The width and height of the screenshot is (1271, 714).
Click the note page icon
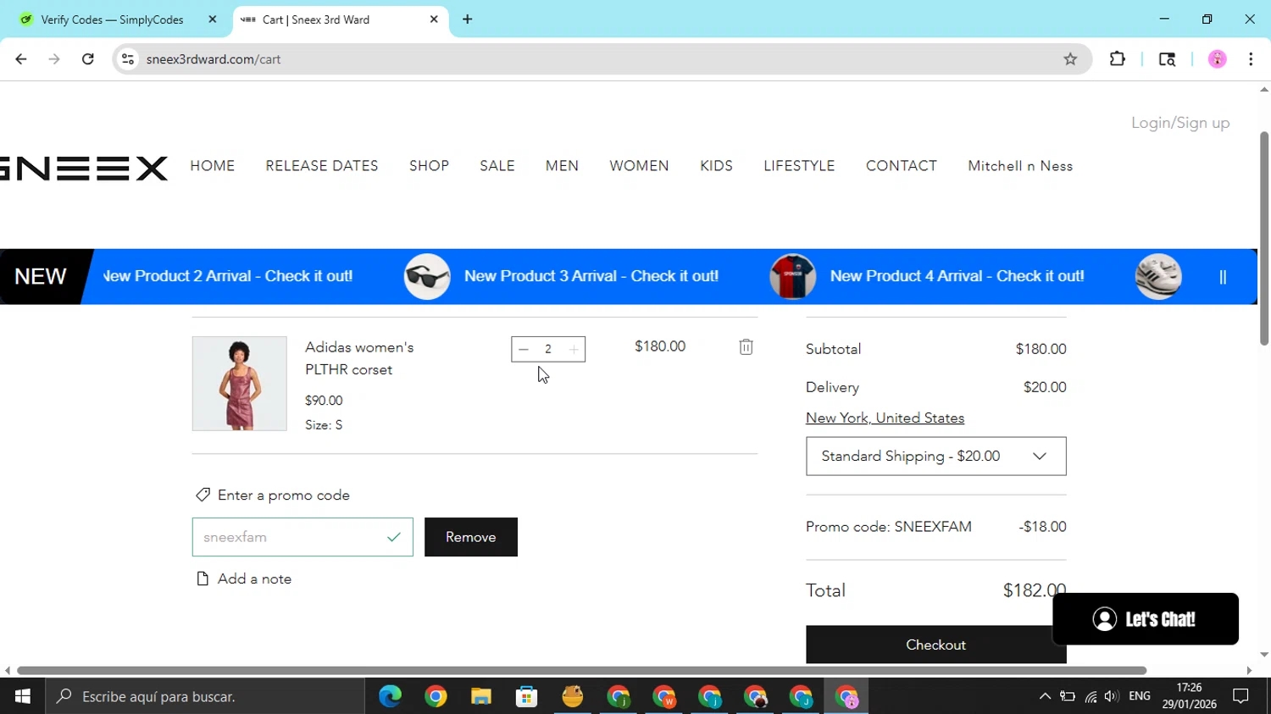[x=203, y=578]
